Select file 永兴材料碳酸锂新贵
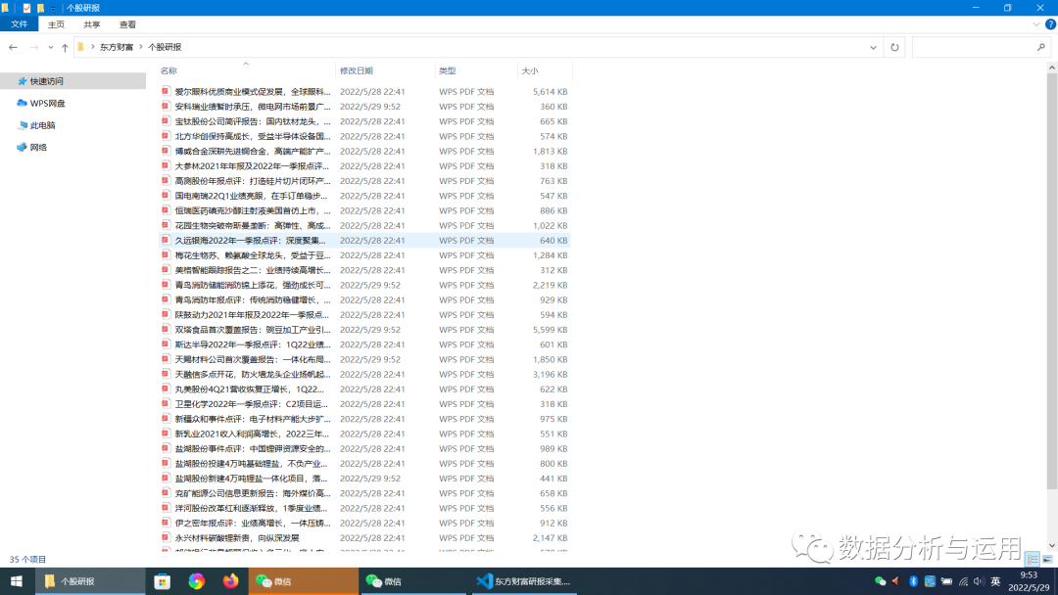This screenshot has height=595, width=1058. point(237,537)
